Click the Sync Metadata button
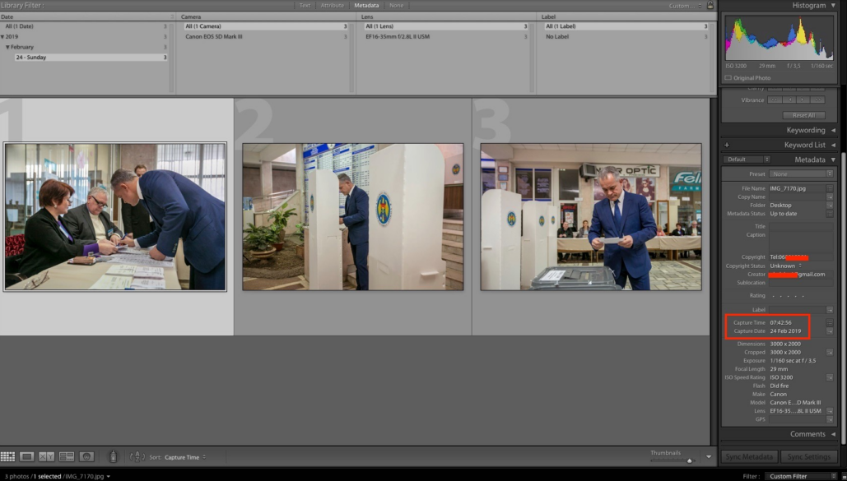Image resolution: width=847 pixels, height=481 pixels. pyautogui.click(x=749, y=456)
